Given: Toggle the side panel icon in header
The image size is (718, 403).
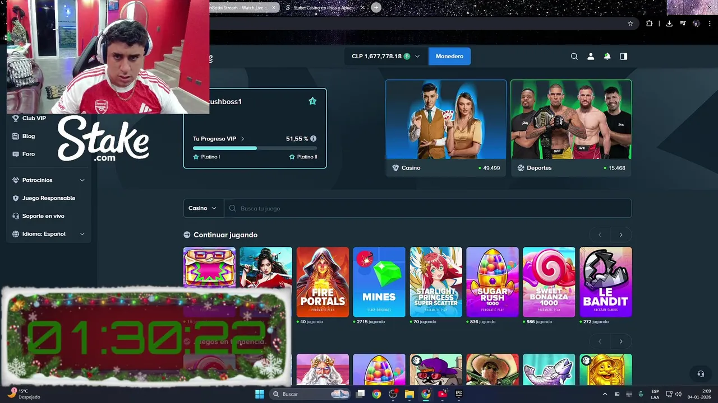Looking at the screenshot, I should click(623, 57).
